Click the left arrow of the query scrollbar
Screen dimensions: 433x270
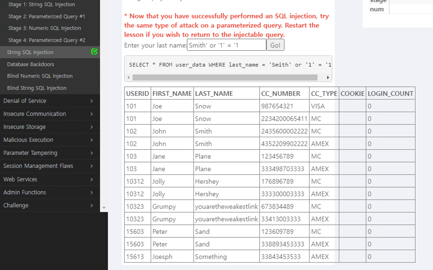(128, 77)
